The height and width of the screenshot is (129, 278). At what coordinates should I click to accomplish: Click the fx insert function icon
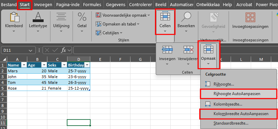63,50
